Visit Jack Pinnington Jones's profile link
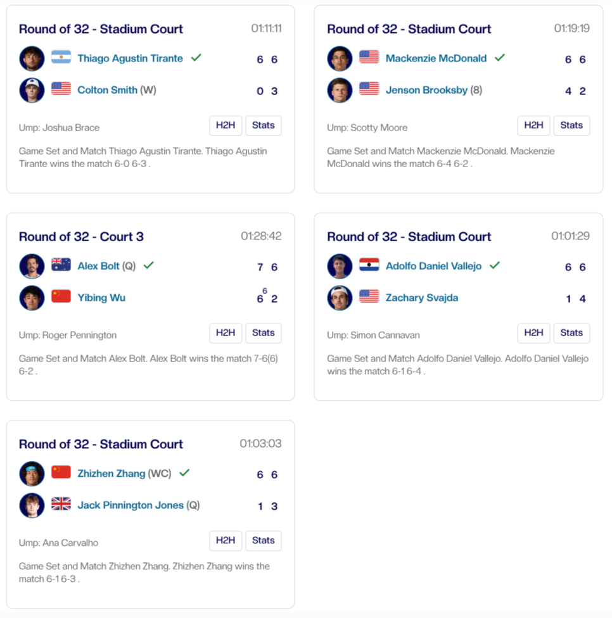612x618 pixels. pyautogui.click(x=131, y=505)
